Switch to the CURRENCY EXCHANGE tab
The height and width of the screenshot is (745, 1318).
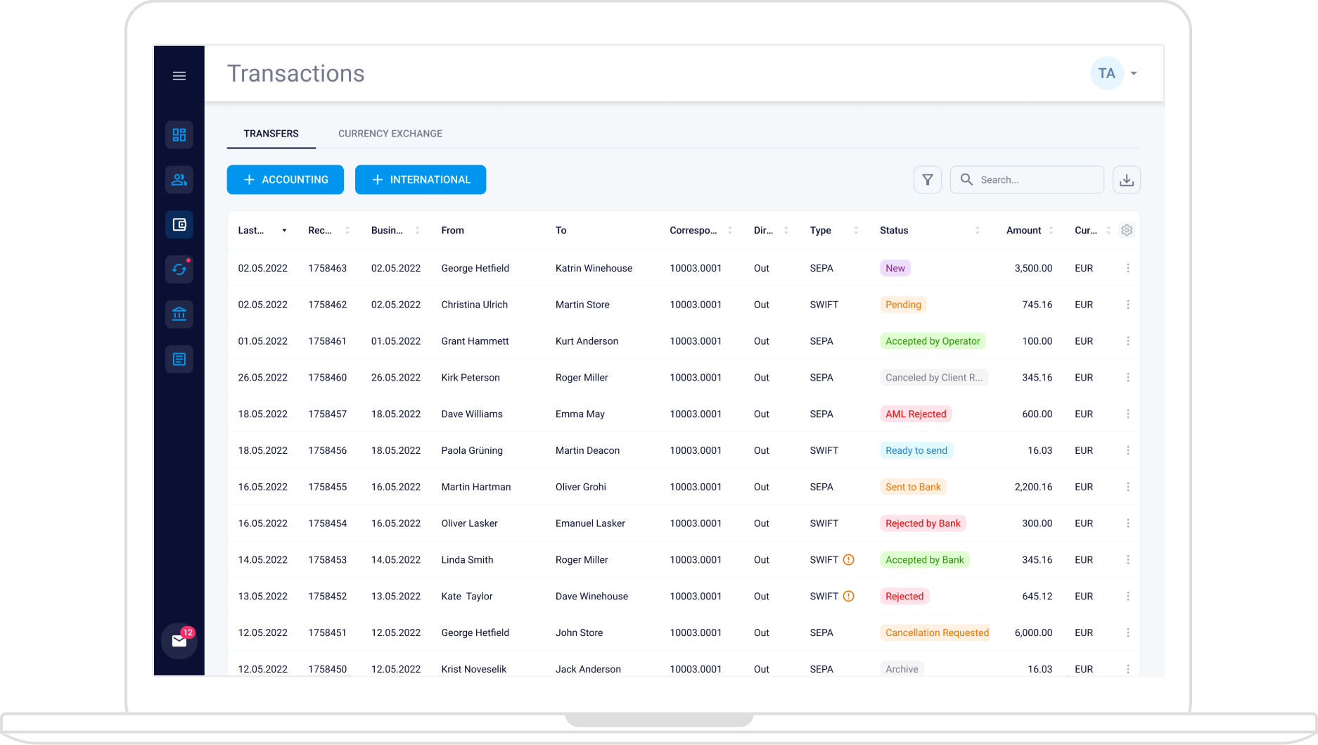pos(390,133)
